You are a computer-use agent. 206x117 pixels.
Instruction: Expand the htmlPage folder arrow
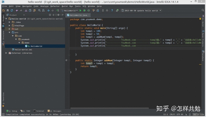(9, 26)
